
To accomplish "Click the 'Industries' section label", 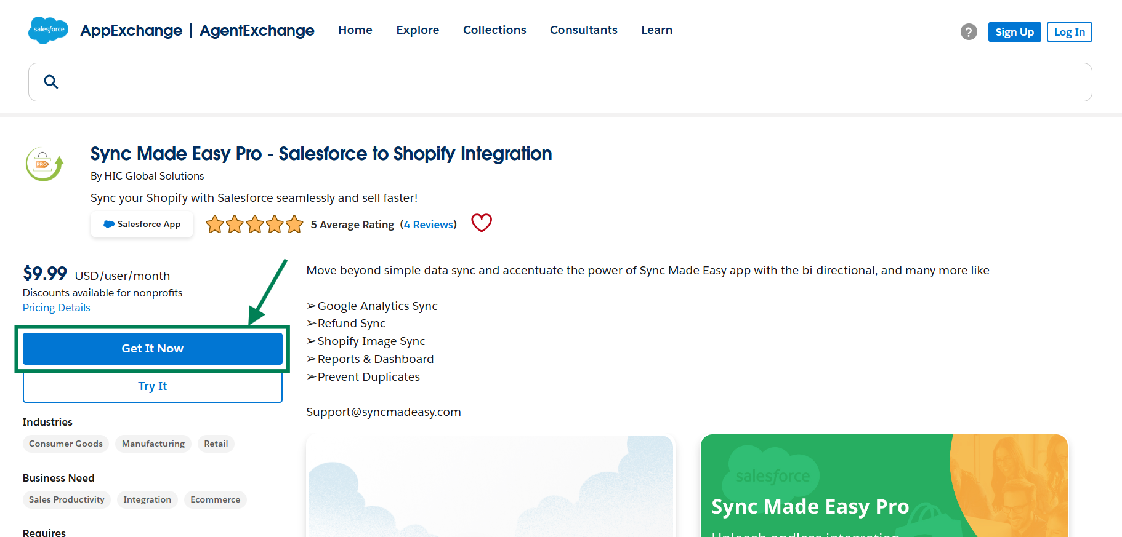I will click(47, 422).
